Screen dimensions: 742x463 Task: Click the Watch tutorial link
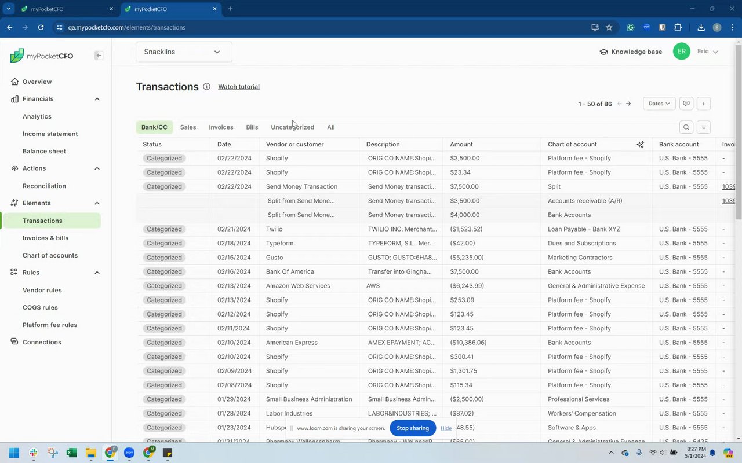[x=239, y=87]
